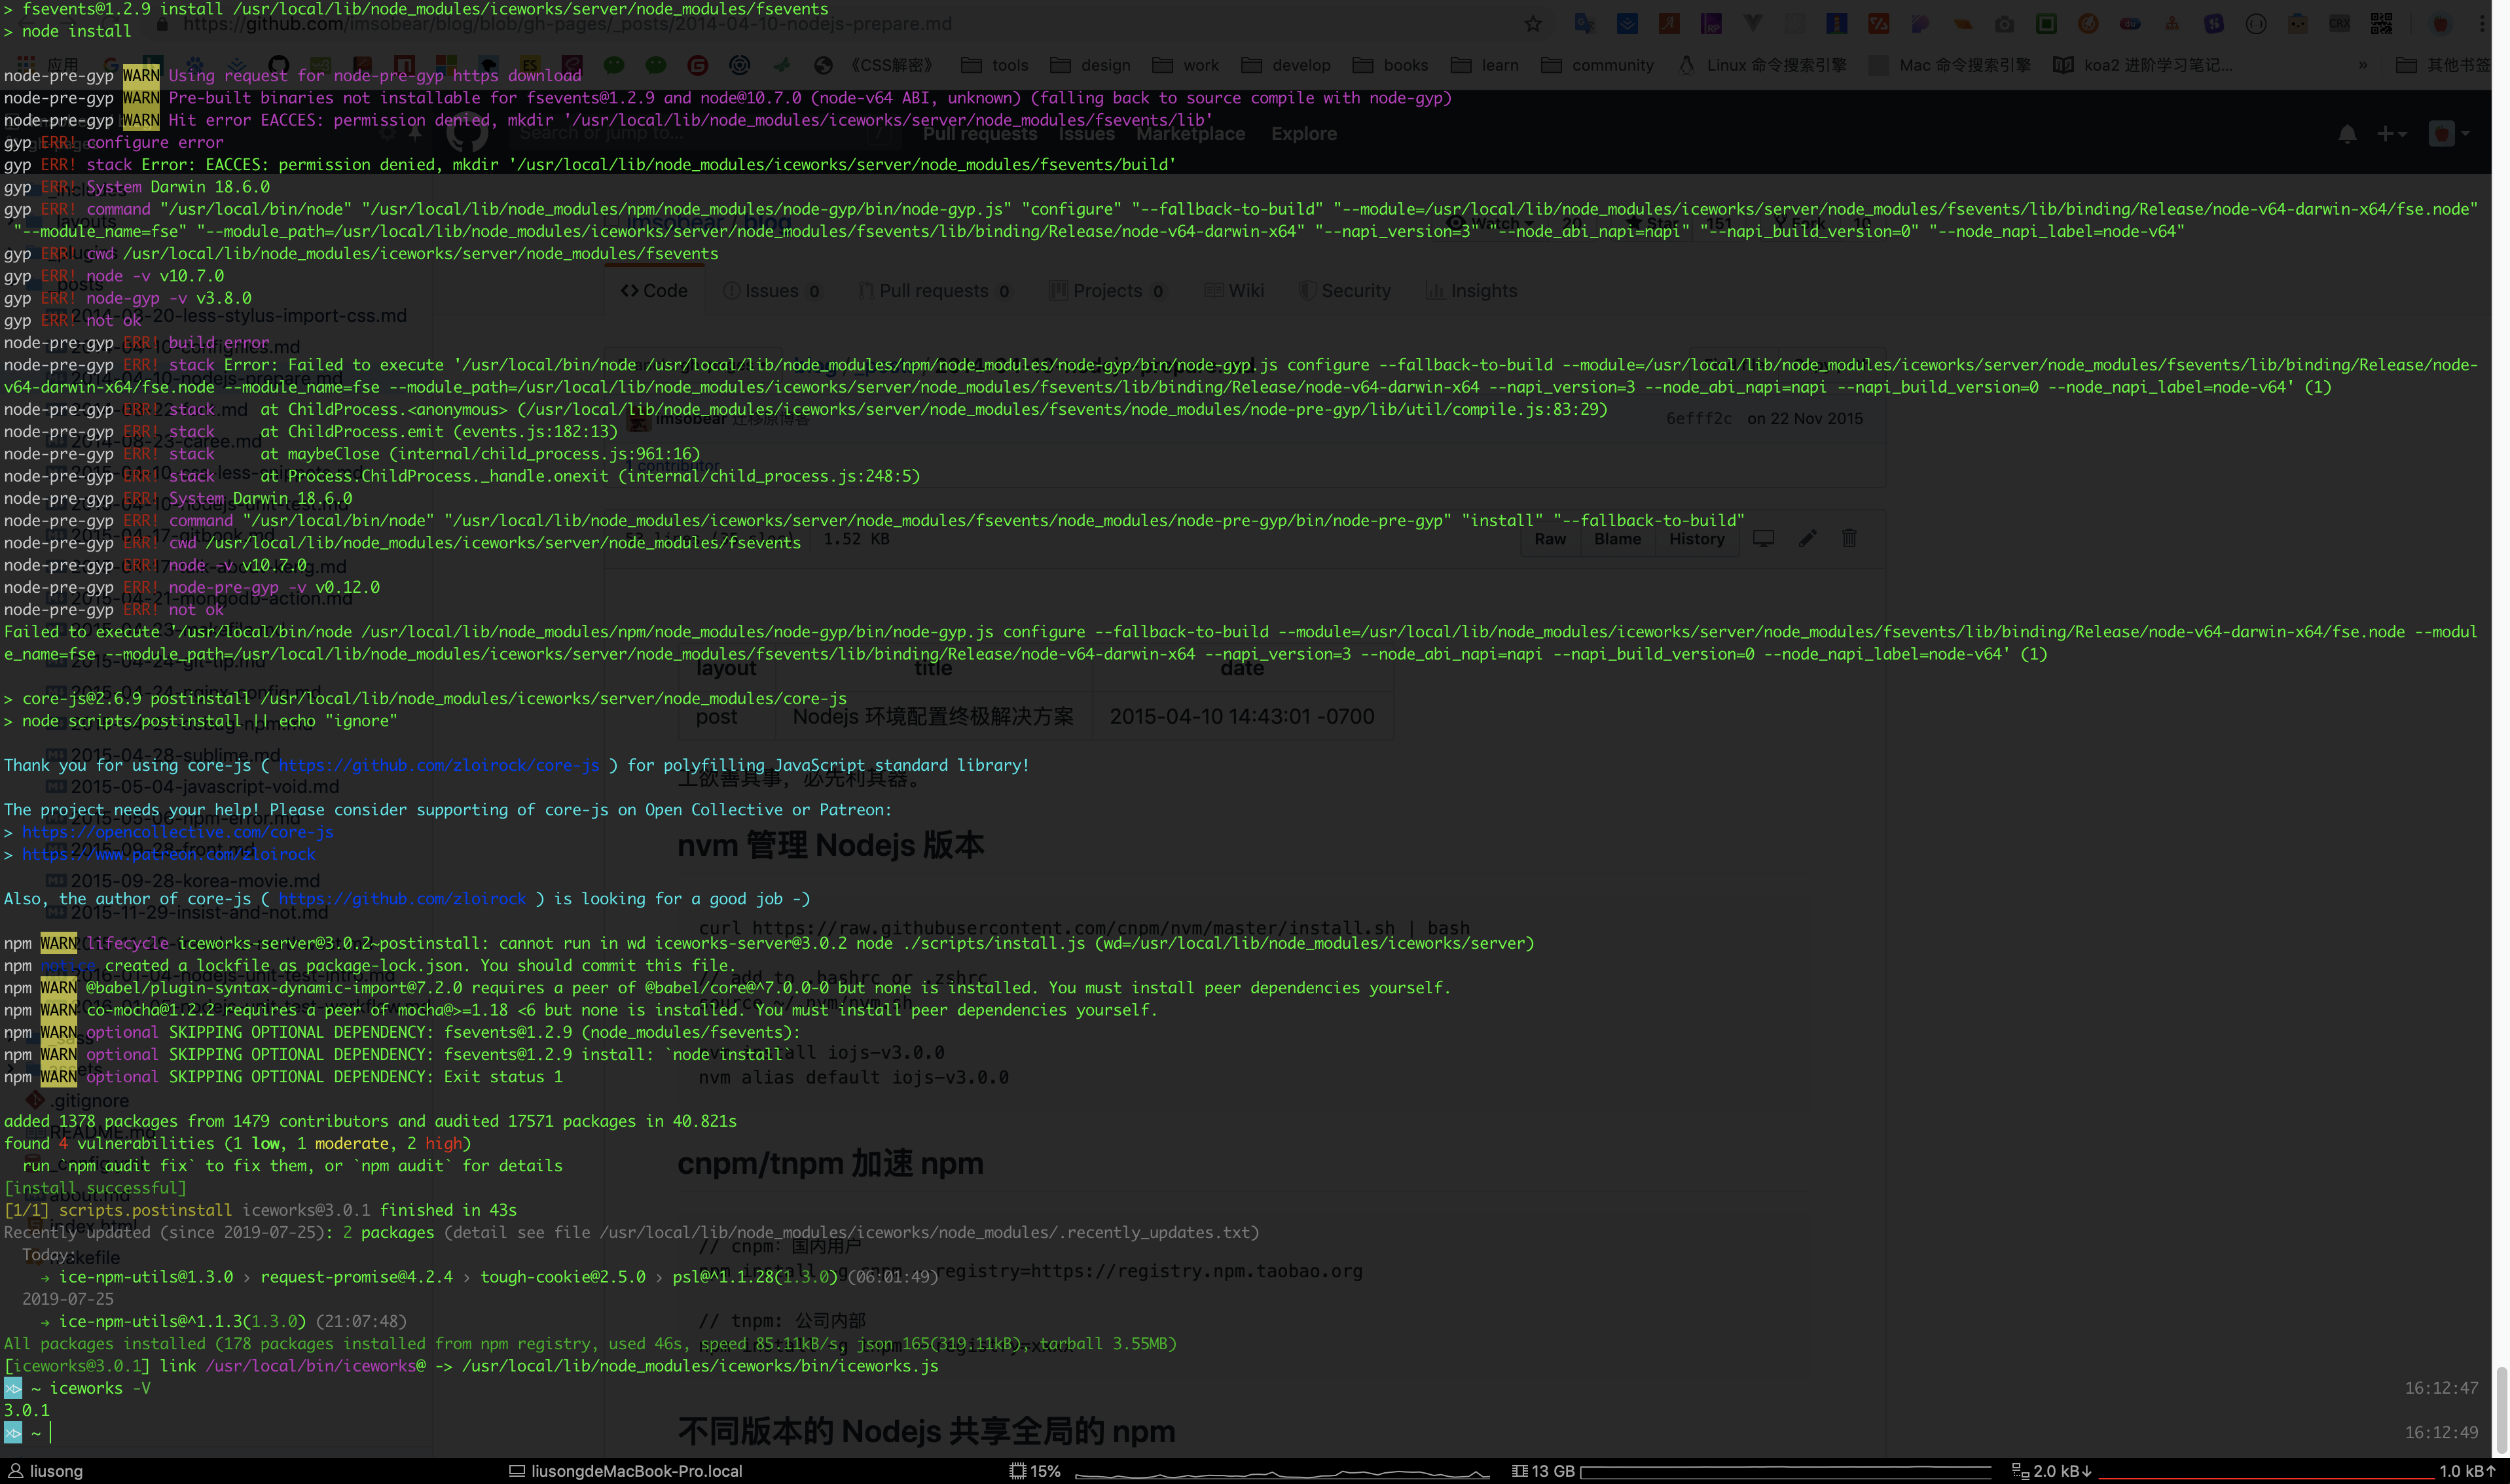Screen dimensions: 2510x1484
Task: Click the camera screenshot extension icon
Action: pyautogui.click(x=2004, y=24)
